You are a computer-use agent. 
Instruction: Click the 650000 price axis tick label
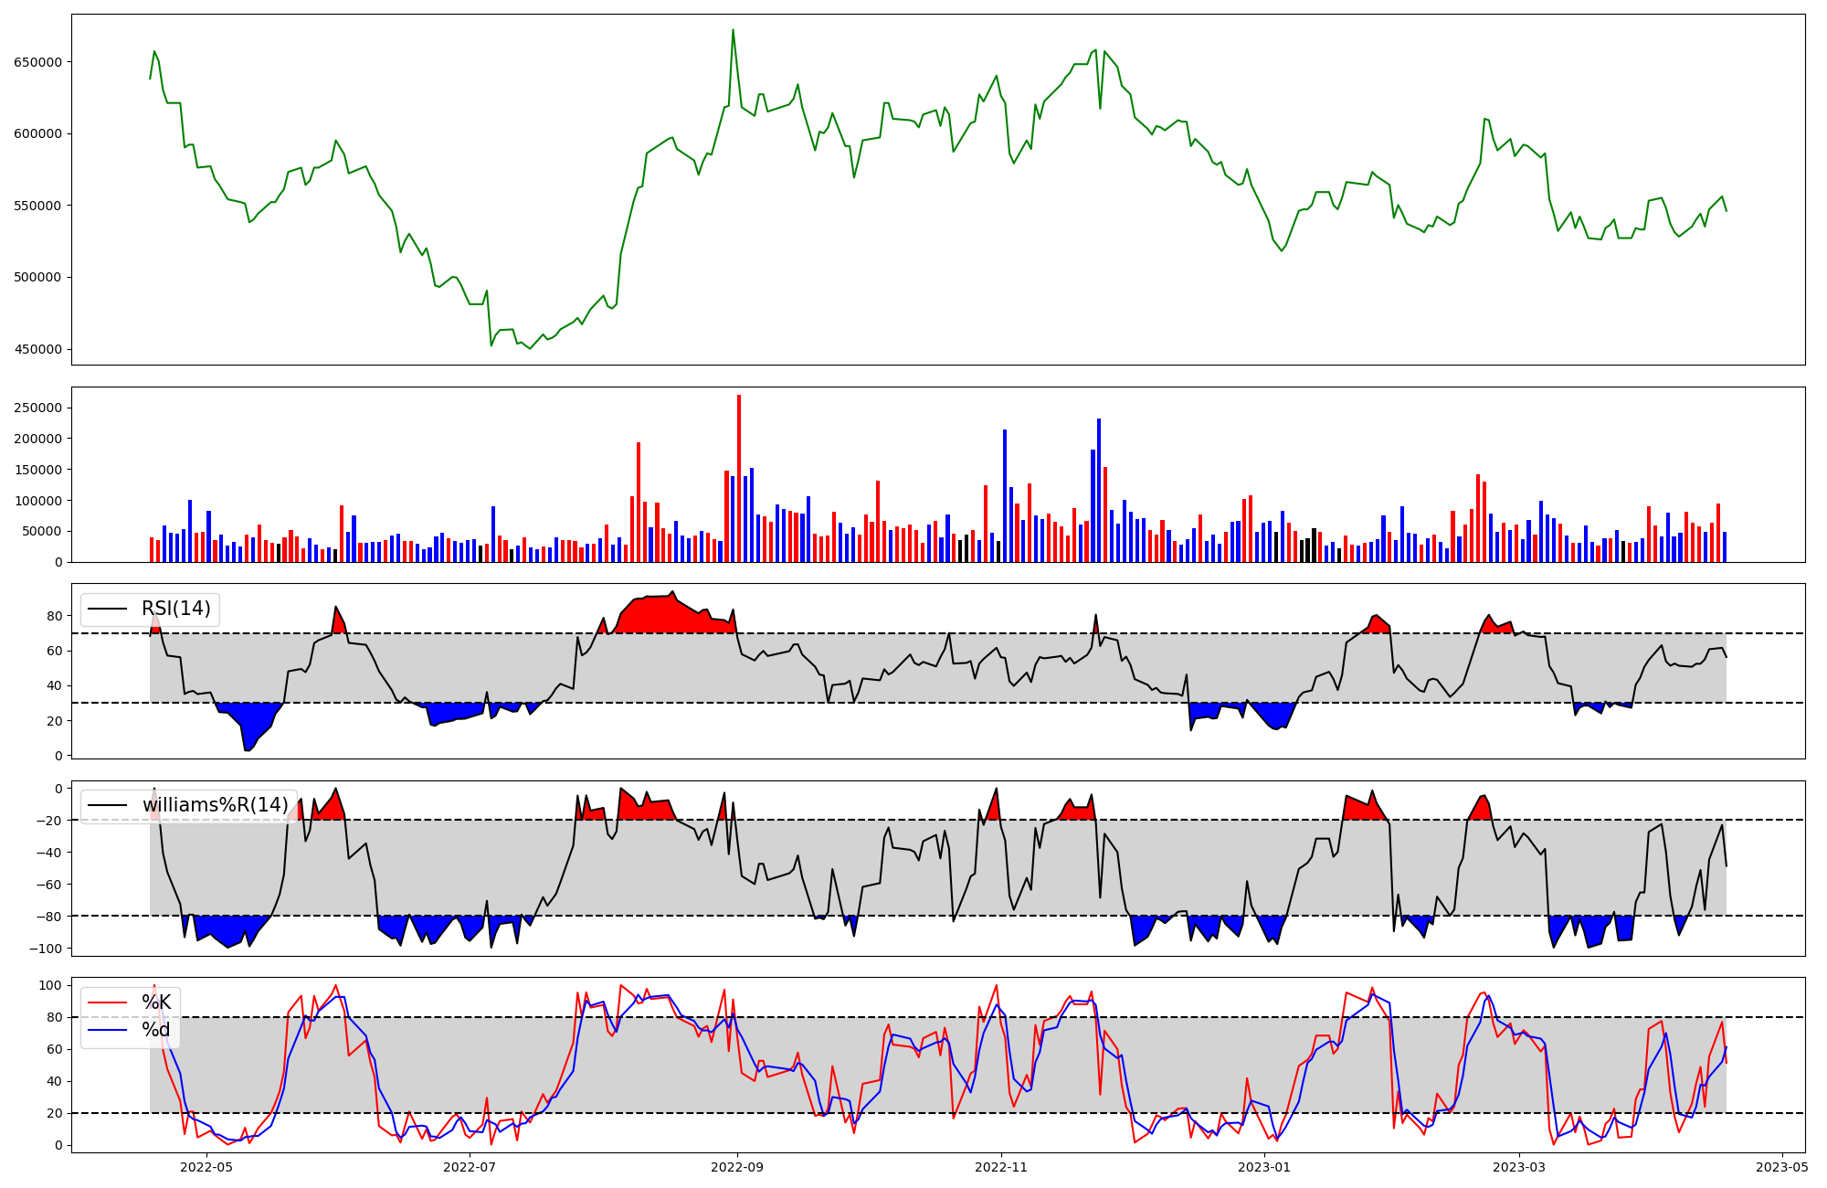[37, 62]
